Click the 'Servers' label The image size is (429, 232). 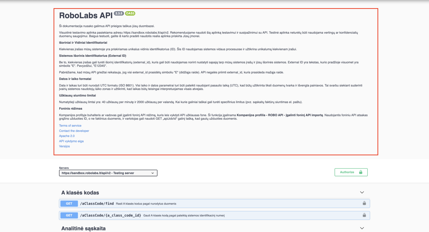click(64, 168)
